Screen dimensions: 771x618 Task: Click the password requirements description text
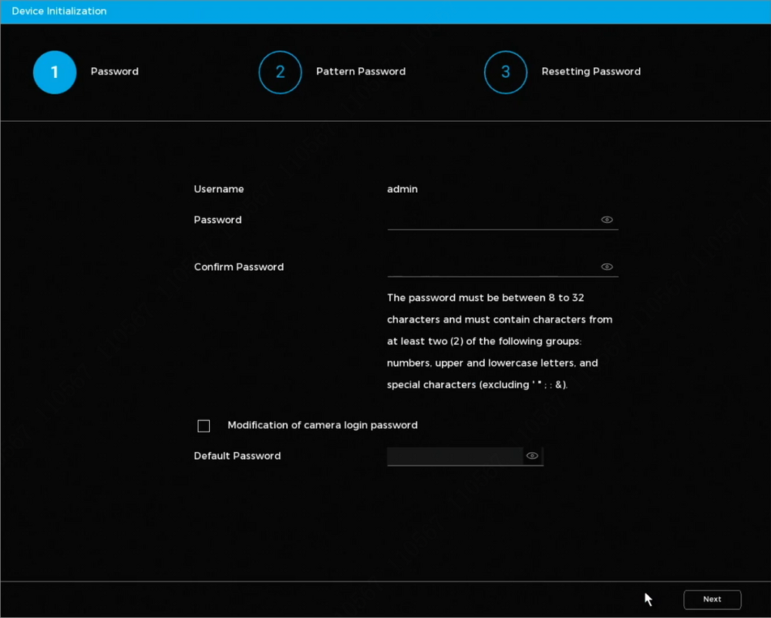[x=500, y=341]
